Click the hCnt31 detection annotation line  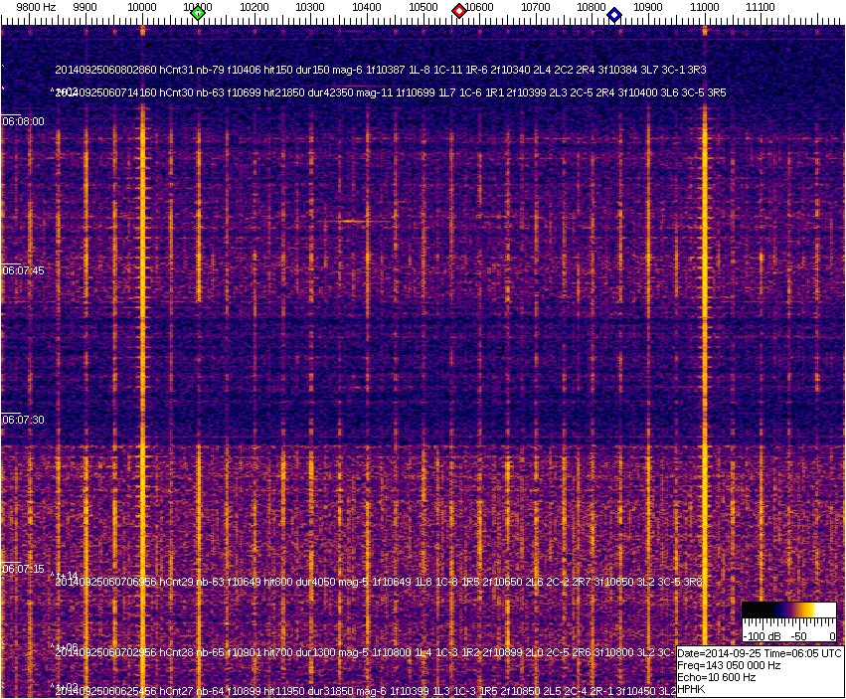381,71
